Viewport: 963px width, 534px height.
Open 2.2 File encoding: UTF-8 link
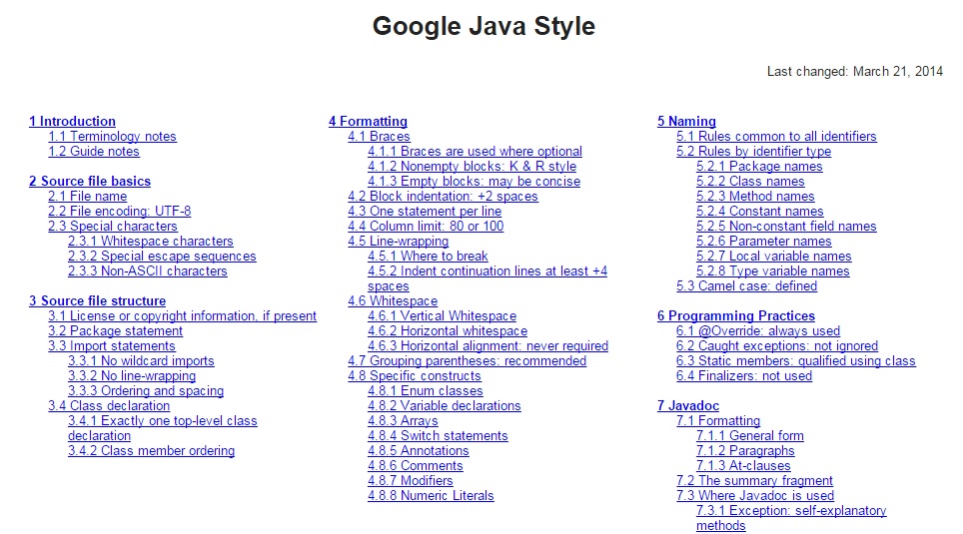click(x=119, y=212)
